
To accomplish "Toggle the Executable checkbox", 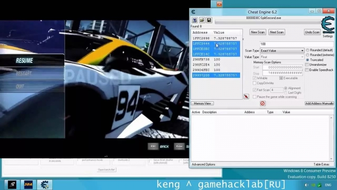I will [x=281, y=78].
